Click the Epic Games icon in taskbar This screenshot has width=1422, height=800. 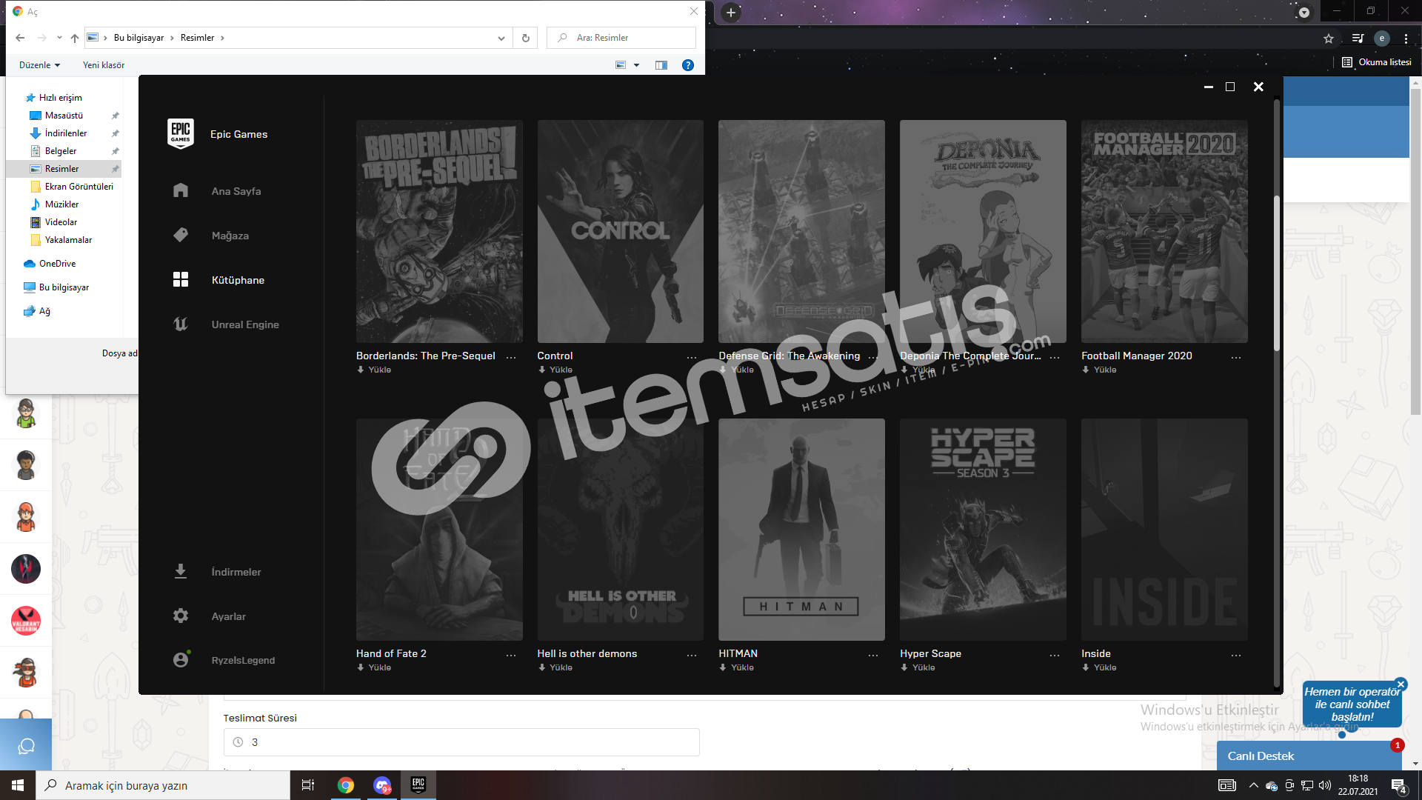coord(418,785)
